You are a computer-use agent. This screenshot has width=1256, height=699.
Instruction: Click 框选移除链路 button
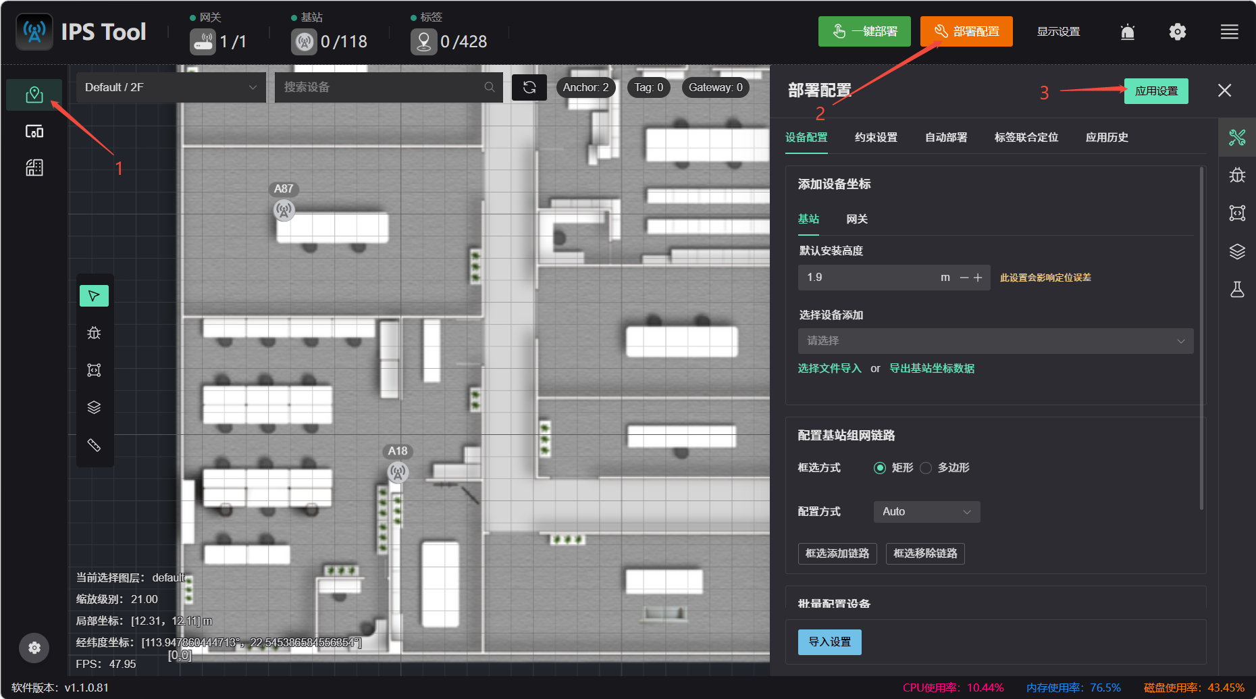[925, 554]
